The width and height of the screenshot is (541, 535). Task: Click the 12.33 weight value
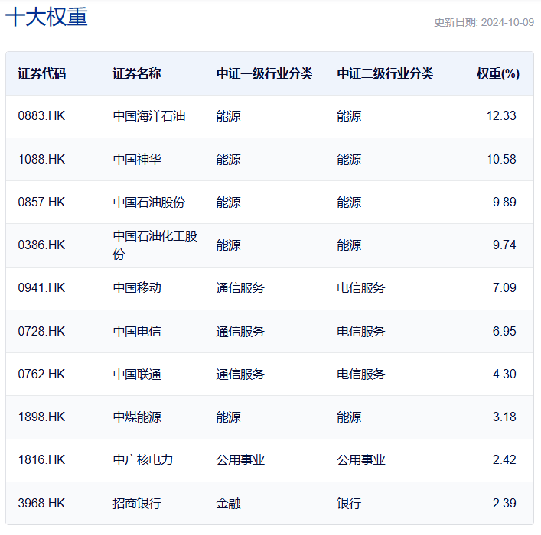[501, 116]
